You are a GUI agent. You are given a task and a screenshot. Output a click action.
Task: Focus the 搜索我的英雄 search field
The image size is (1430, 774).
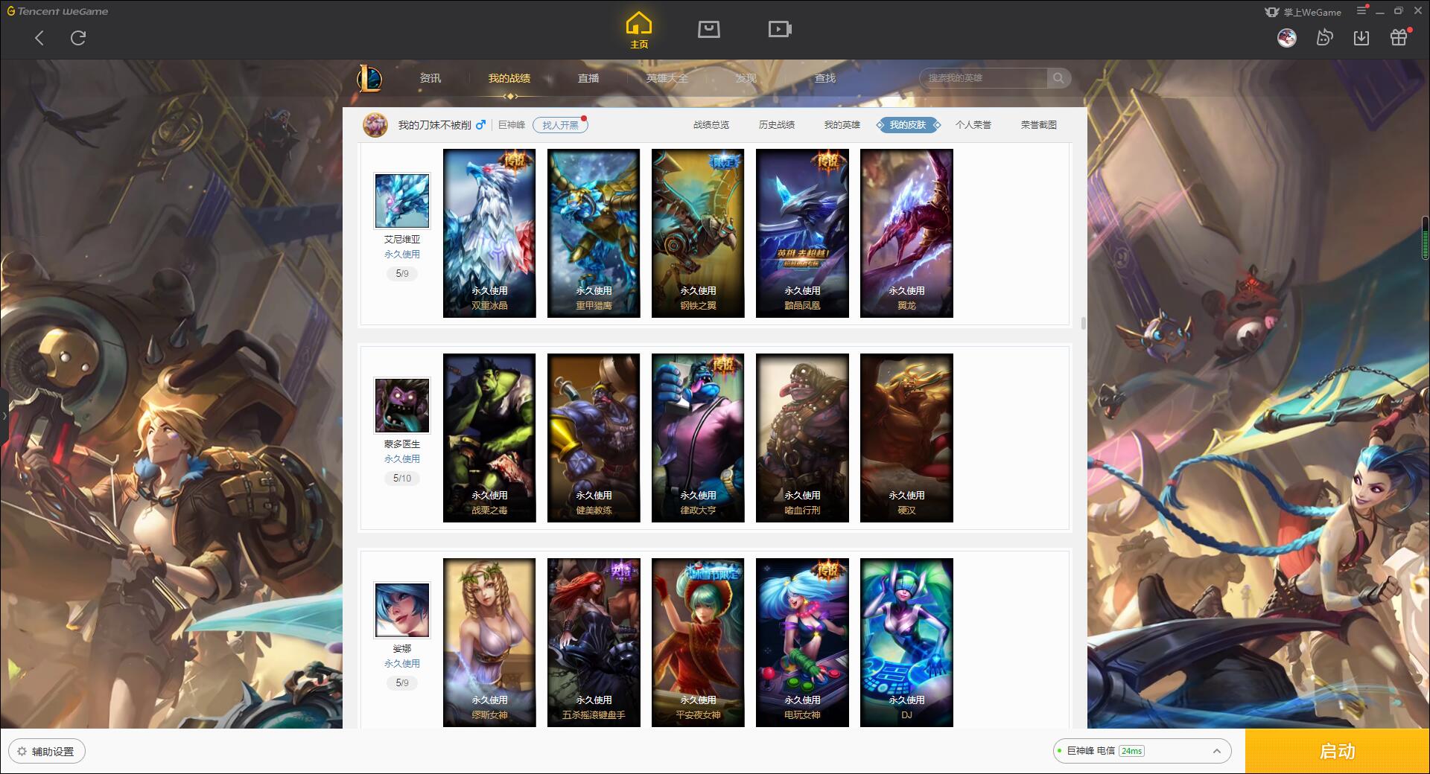(x=983, y=78)
